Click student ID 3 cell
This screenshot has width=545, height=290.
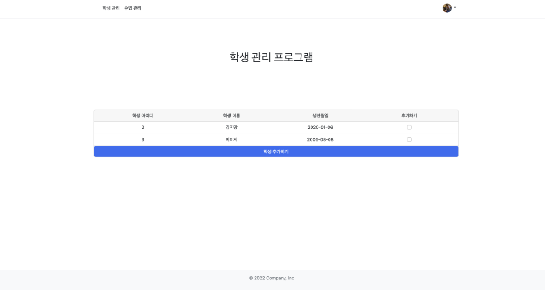tap(142, 139)
